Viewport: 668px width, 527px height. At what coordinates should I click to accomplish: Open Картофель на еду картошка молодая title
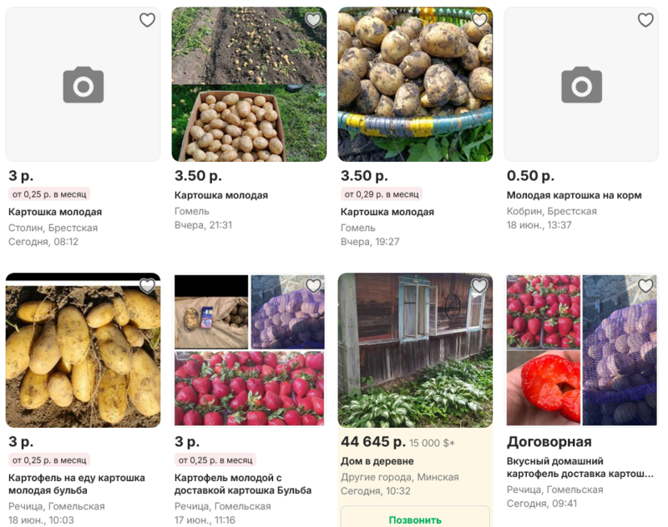tap(77, 484)
